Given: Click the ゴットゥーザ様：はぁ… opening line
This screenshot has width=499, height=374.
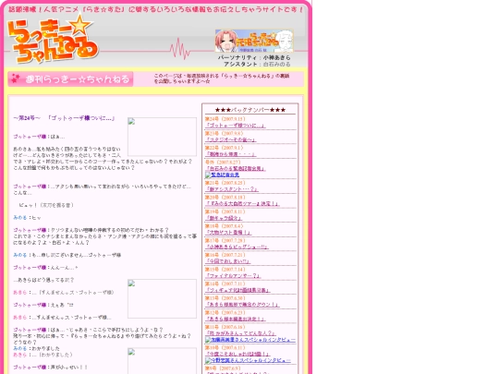Looking at the screenshot, I should 39,137.
